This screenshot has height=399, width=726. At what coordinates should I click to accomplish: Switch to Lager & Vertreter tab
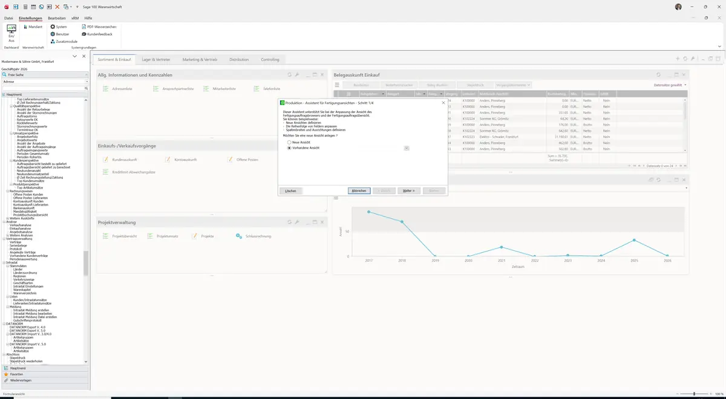click(x=157, y=60)
